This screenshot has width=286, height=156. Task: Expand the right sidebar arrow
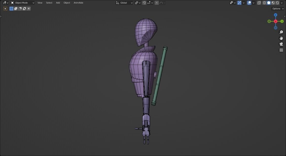285,16
